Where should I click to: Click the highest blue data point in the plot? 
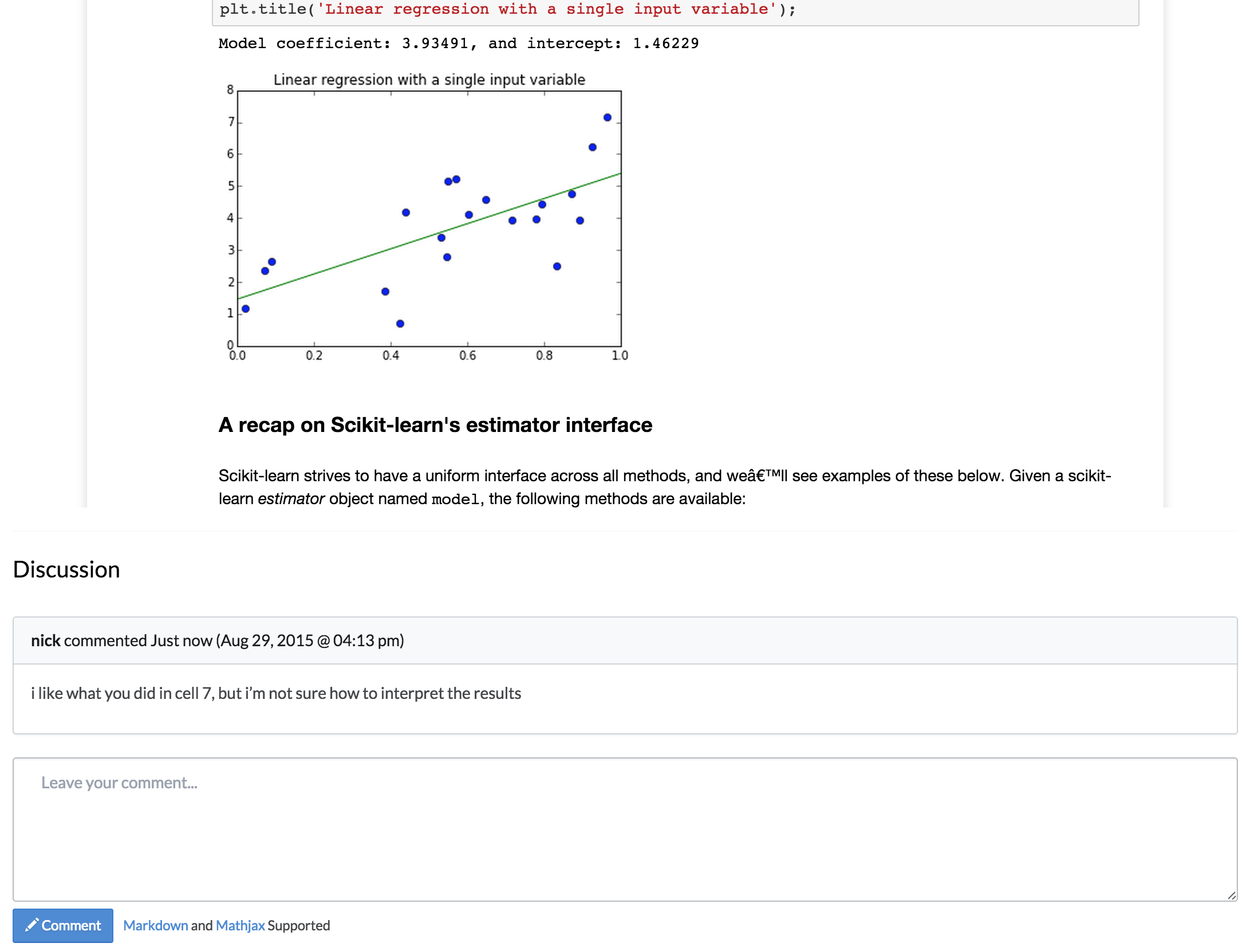pyautogui.click(x=608, y=117)
